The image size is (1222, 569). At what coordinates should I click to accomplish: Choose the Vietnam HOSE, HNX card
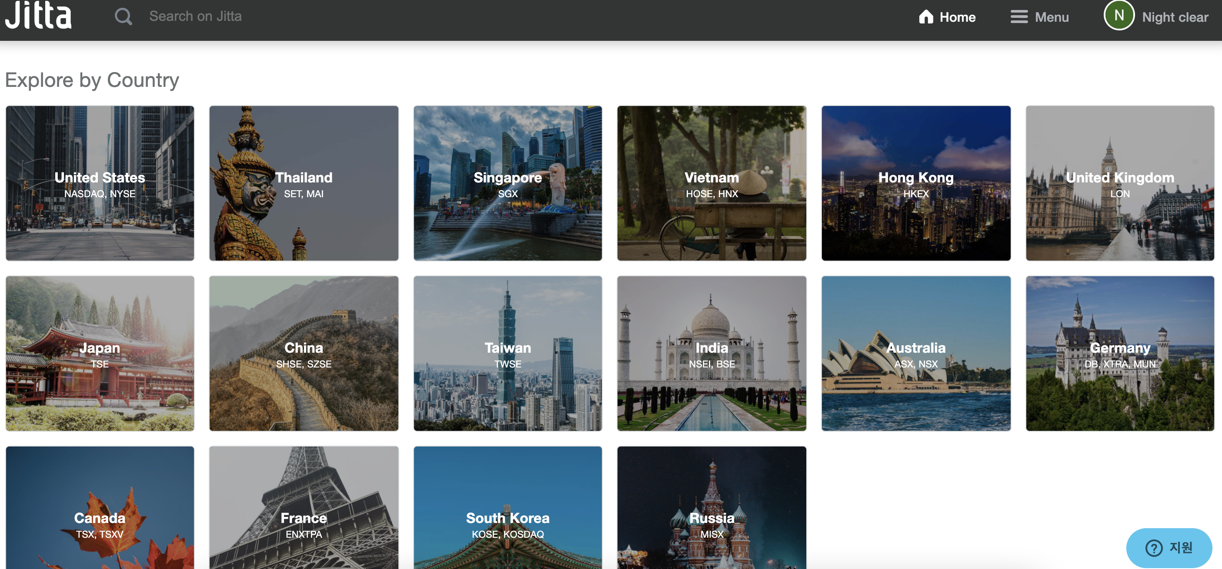click(x=711, y=183)
